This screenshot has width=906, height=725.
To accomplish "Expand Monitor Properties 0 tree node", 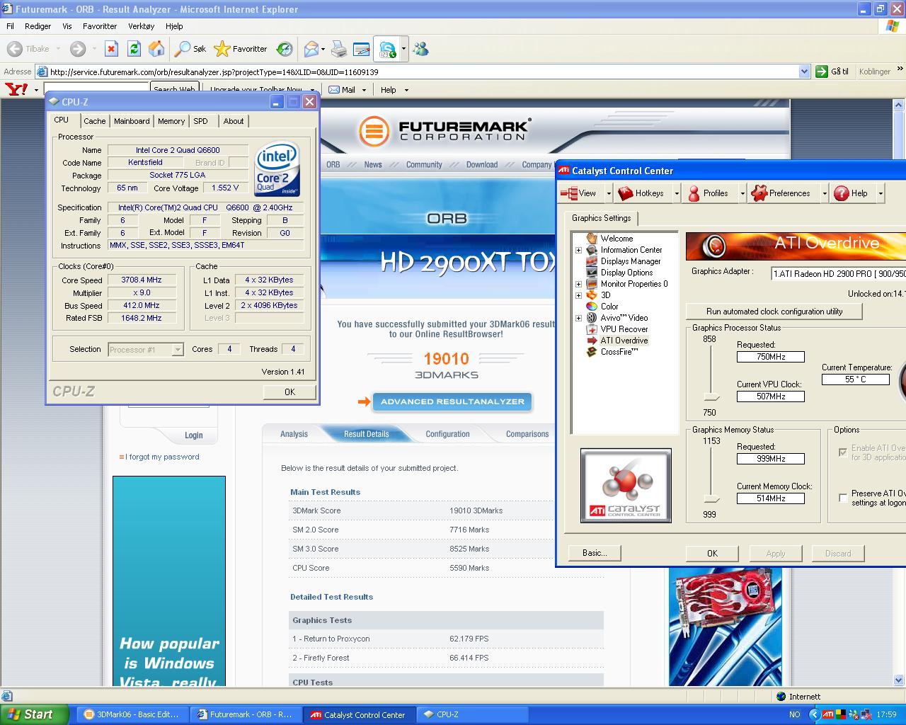I will 578,284.
